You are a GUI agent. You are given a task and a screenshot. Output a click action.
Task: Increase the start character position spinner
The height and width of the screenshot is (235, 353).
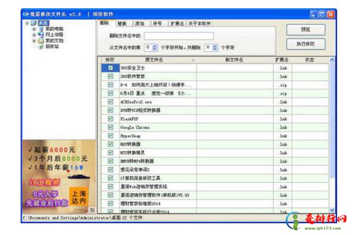[154, 46]
